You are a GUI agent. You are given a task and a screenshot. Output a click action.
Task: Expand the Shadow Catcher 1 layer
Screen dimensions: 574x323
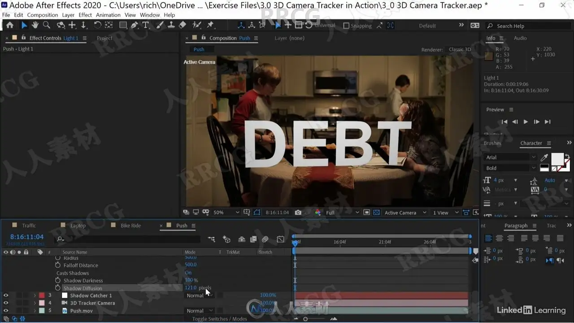click(35, 296)
